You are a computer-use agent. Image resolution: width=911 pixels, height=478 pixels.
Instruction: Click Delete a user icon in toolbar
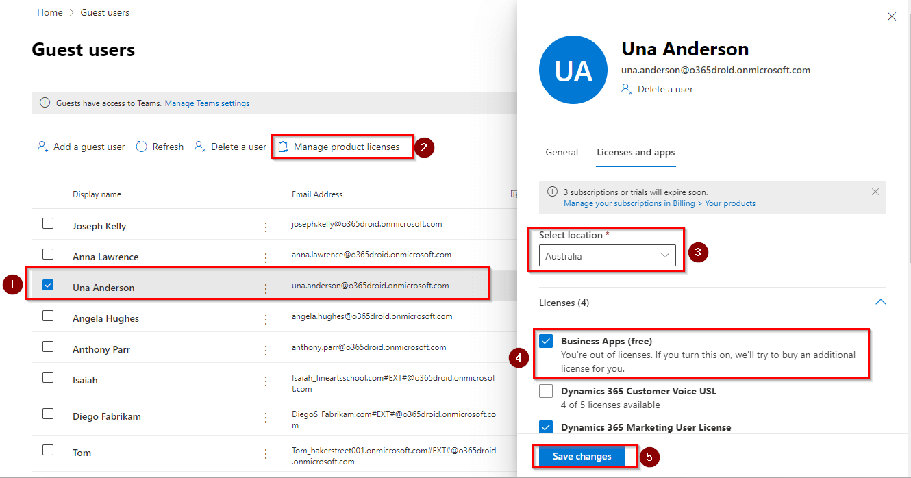pos(200,147)
